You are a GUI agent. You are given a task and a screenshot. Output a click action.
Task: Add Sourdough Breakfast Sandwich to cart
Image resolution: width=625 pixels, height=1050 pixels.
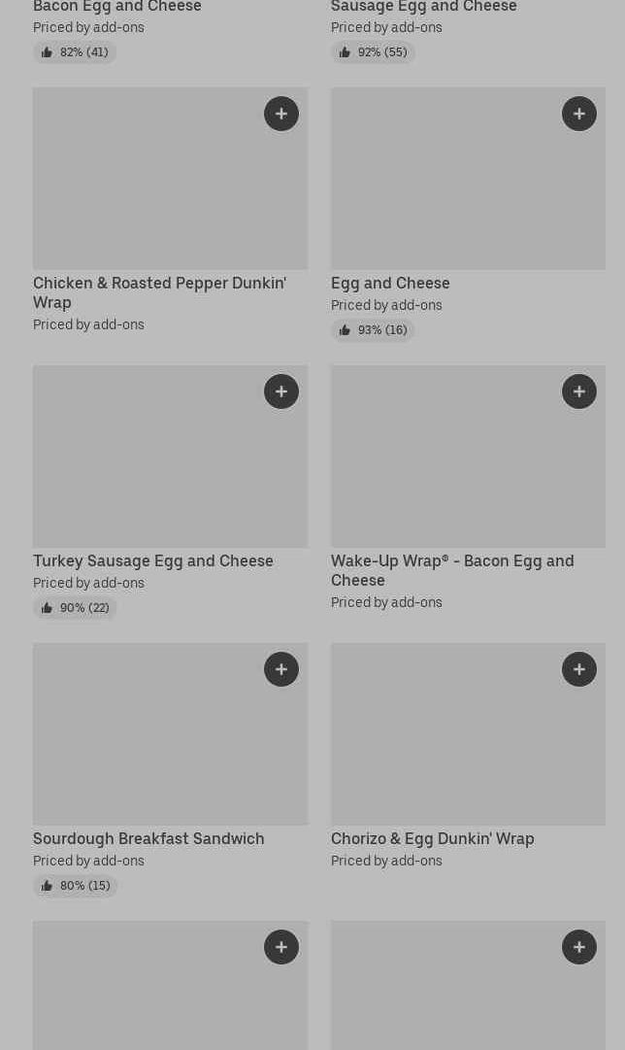(x=281, y=669)
